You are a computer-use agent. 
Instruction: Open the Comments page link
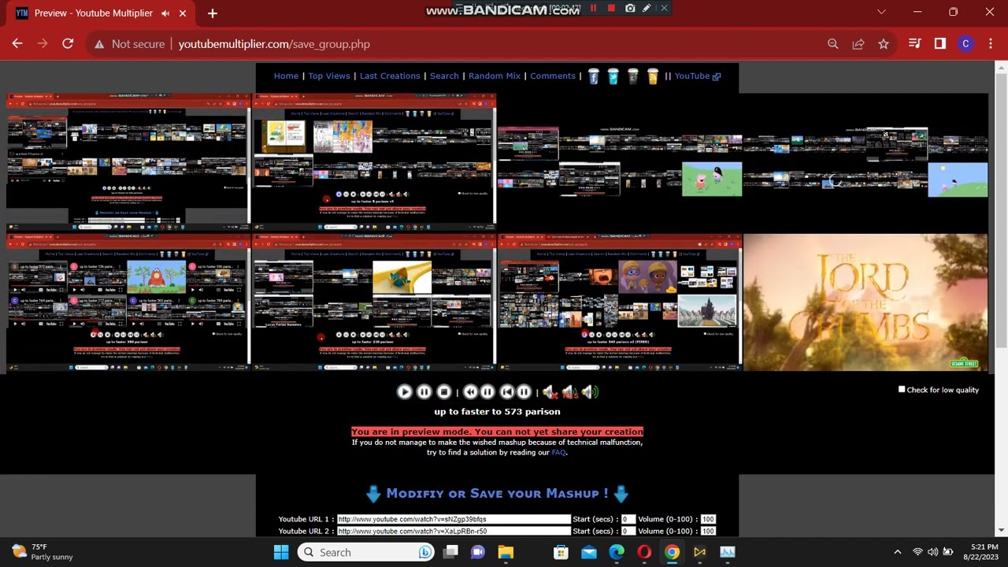pyautogui.click(x=553, y=76)
